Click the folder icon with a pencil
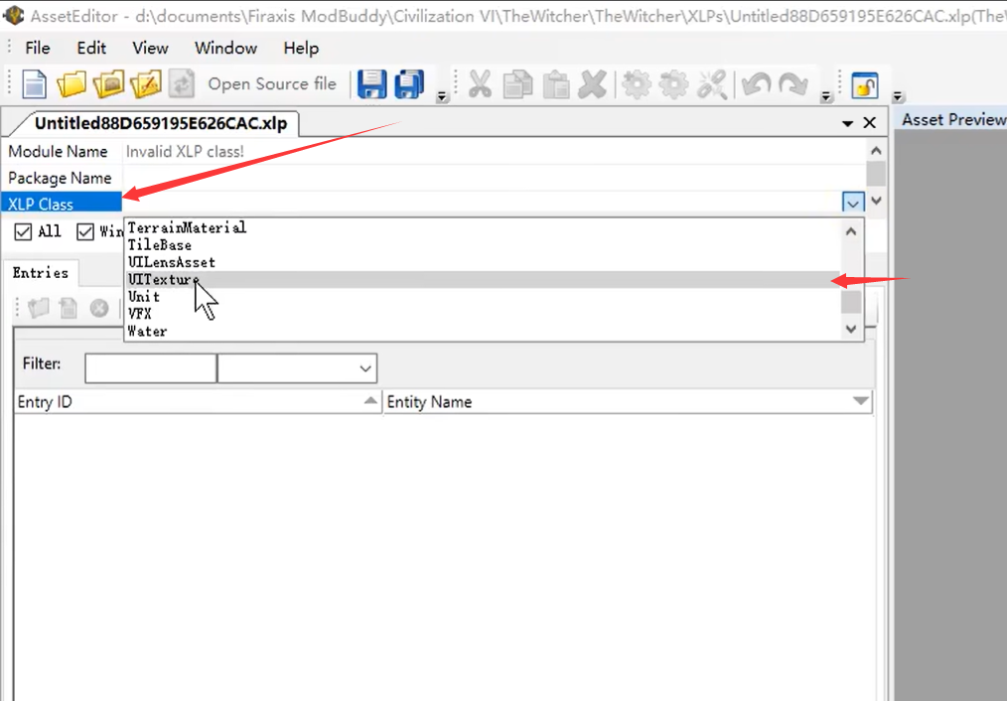This screenshot has width=1007, height=701. click(x=146, y=84)
